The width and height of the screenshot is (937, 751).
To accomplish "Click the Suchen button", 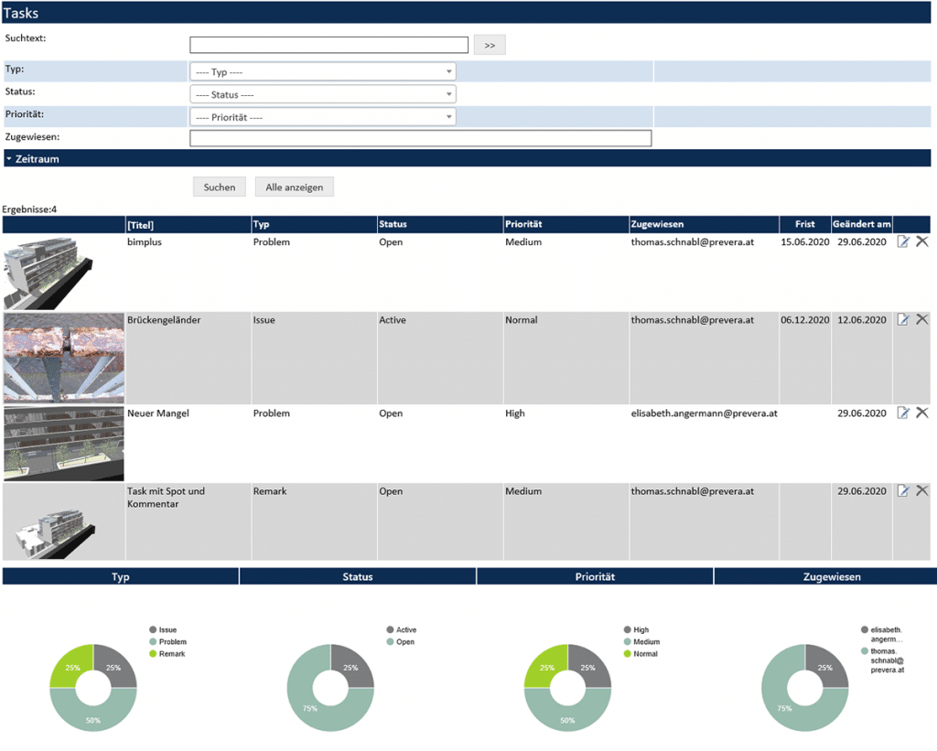I will click(220, 187).
